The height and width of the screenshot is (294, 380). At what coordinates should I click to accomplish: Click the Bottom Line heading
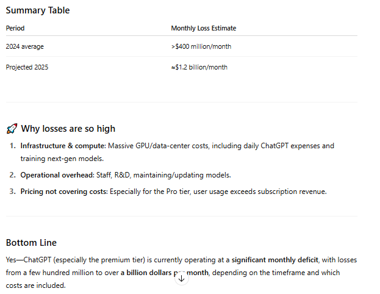pos(31,243)
